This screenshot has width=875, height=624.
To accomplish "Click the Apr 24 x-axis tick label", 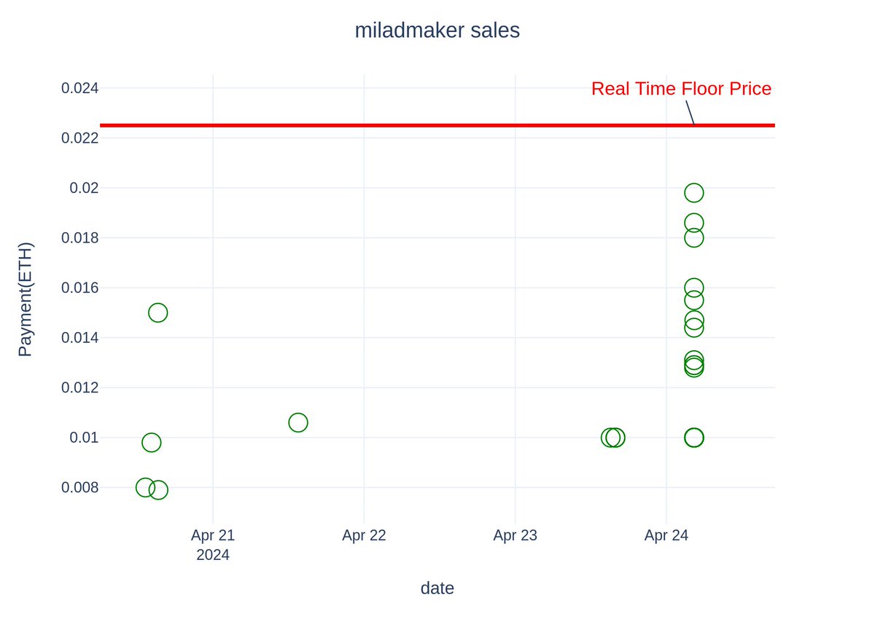I will click(666, 535).
